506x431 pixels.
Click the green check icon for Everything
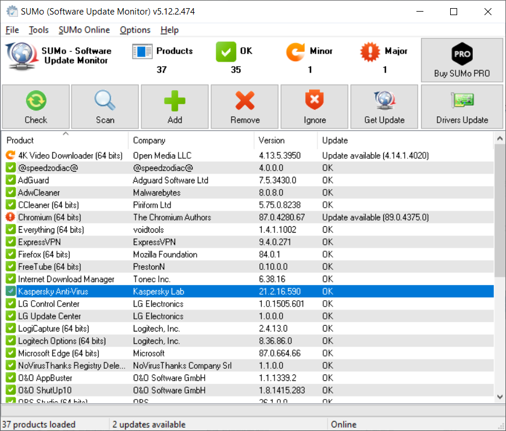pyautogui.click(x=10, y=230)
